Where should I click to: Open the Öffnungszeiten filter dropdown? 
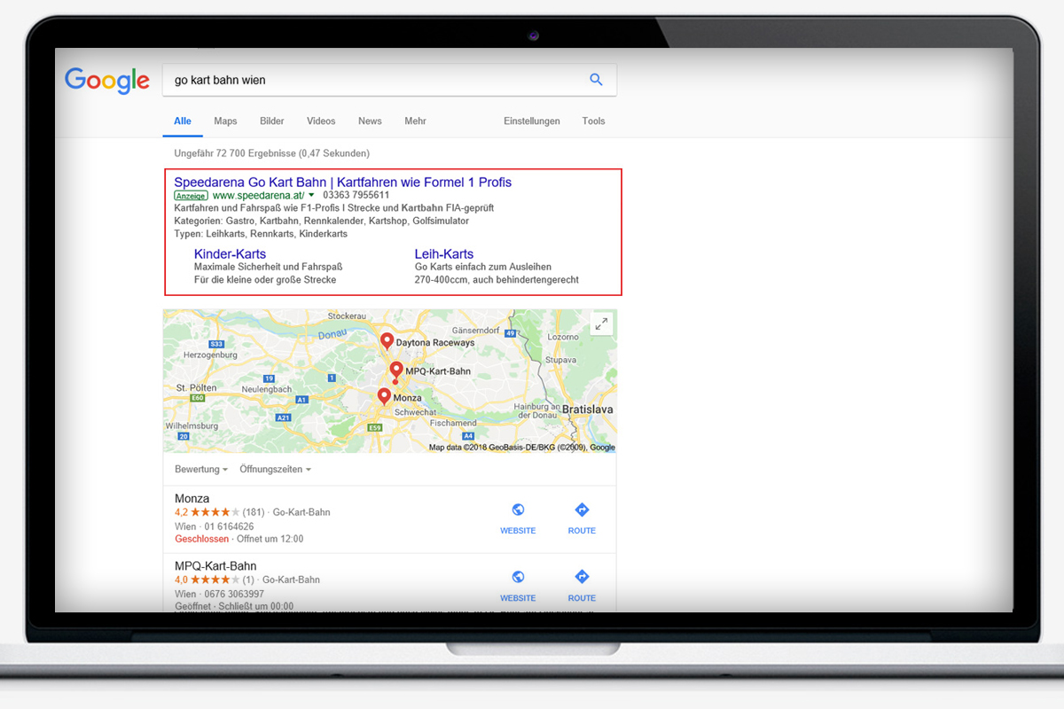pos(275,470)
